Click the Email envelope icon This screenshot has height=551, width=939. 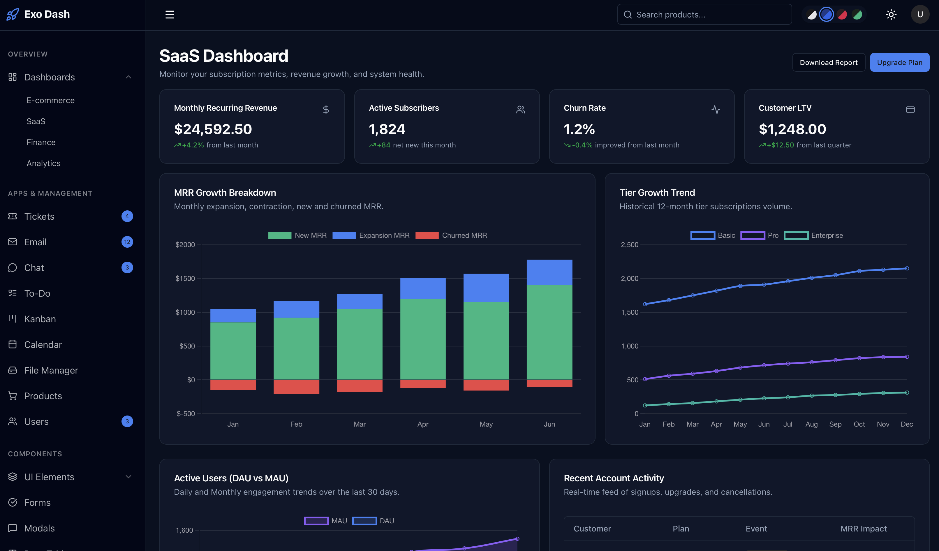pyautogui.click(x=13, y=242)
